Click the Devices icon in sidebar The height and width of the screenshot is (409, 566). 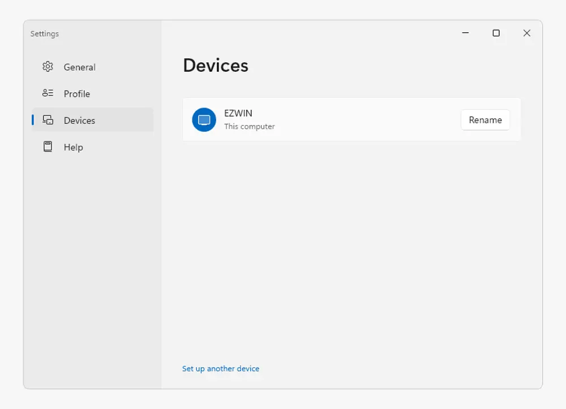click(48, 120)
